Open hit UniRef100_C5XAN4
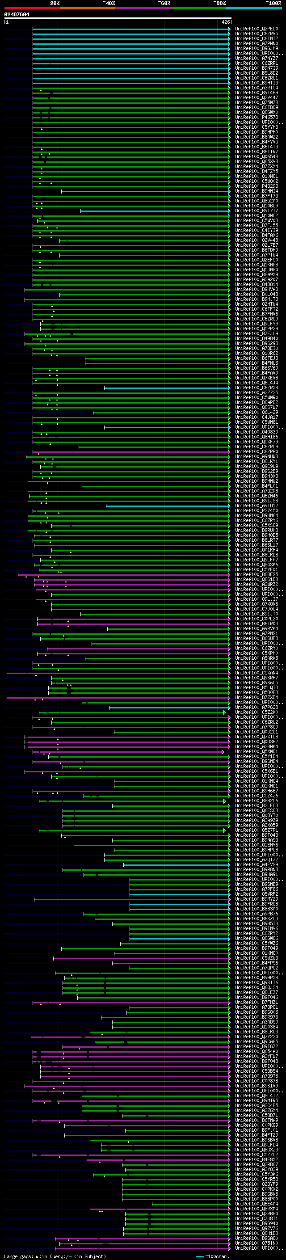Viewport: 286px width, 1260px height. pos(257,673)
